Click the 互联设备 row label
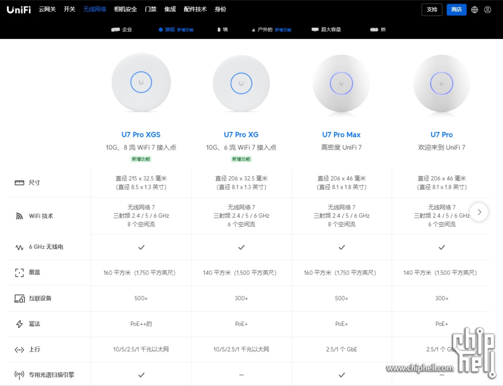The height and width of the screenshot is (386, 503). [40, 298]
